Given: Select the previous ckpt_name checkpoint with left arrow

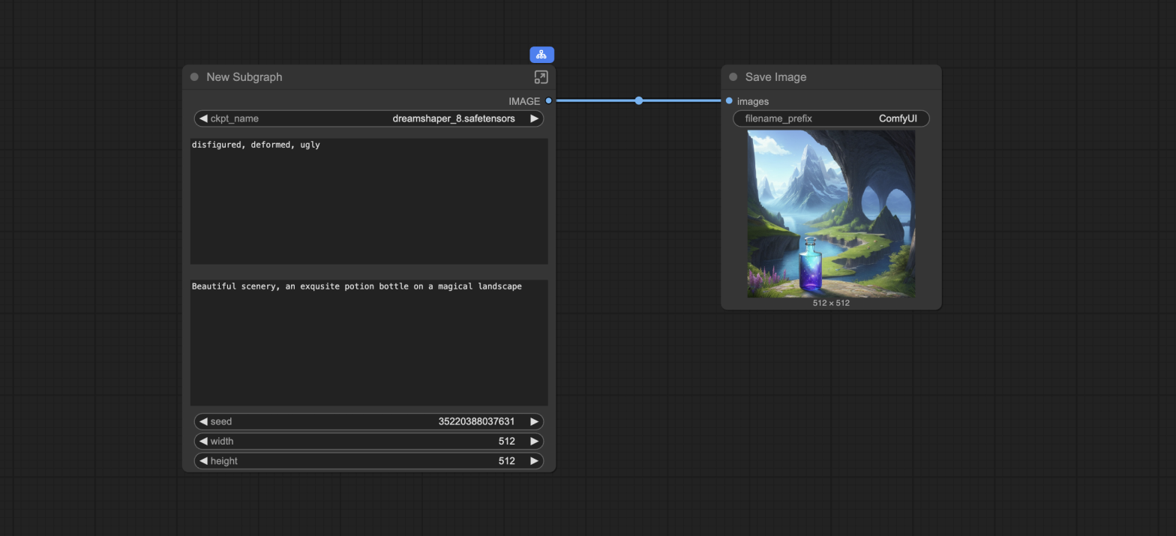Looking at the screenshot, I should [x=203, y=118].
